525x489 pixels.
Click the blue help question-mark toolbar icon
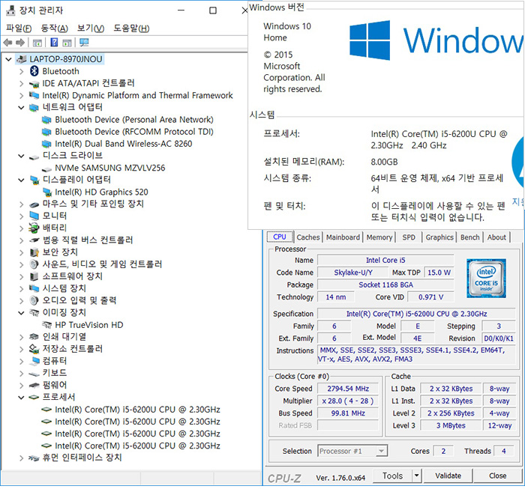pos(54,43)
